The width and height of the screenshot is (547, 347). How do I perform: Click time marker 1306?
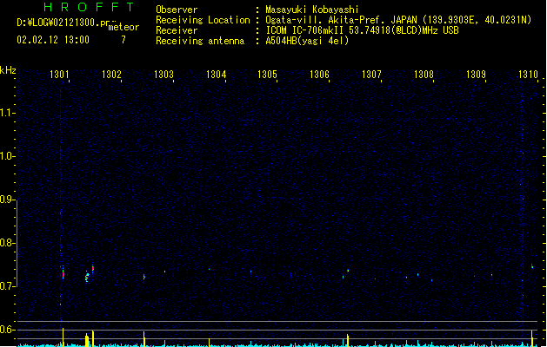pyautogui.click(x=319, y=75)
